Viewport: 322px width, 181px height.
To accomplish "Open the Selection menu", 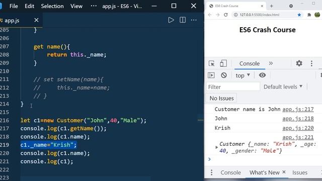I will [52, 6].
